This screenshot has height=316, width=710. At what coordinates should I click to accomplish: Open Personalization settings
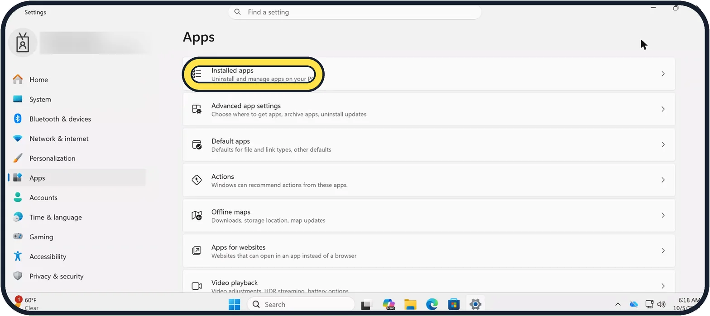pyautogui.click(x=77, y=158)
